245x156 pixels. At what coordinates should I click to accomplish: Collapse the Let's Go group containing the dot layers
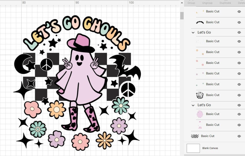[193, 33]
